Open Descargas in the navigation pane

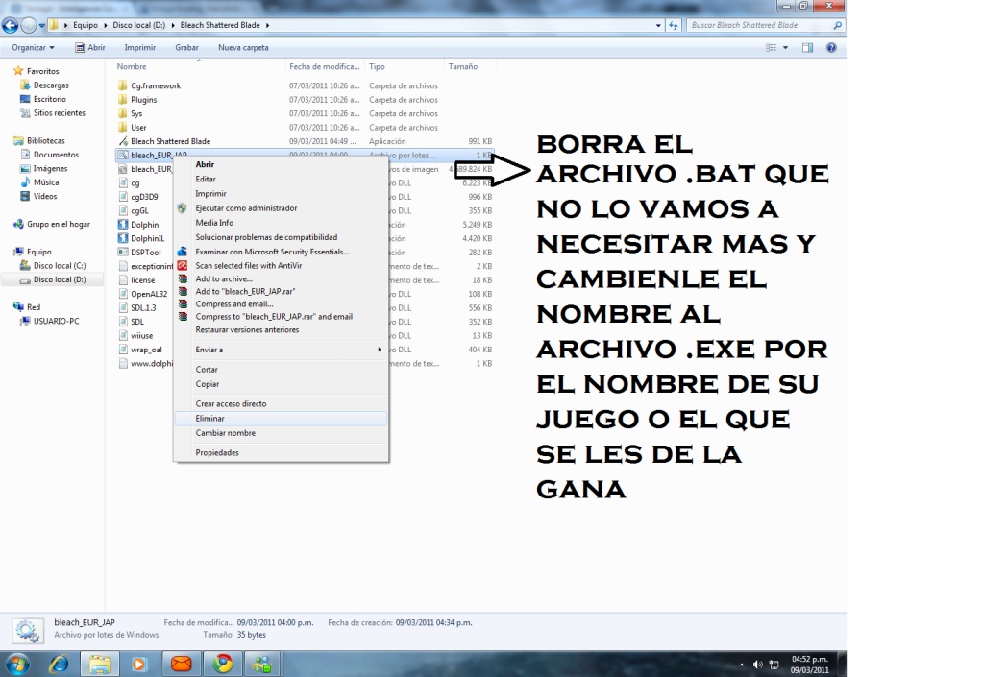[x=51, y=85]
